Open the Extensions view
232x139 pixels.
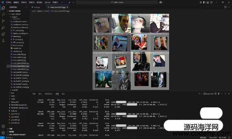point(3,34)
